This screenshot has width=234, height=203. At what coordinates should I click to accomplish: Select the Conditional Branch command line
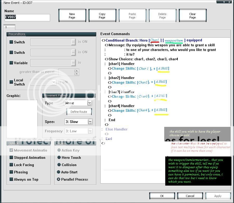(152, 40)
